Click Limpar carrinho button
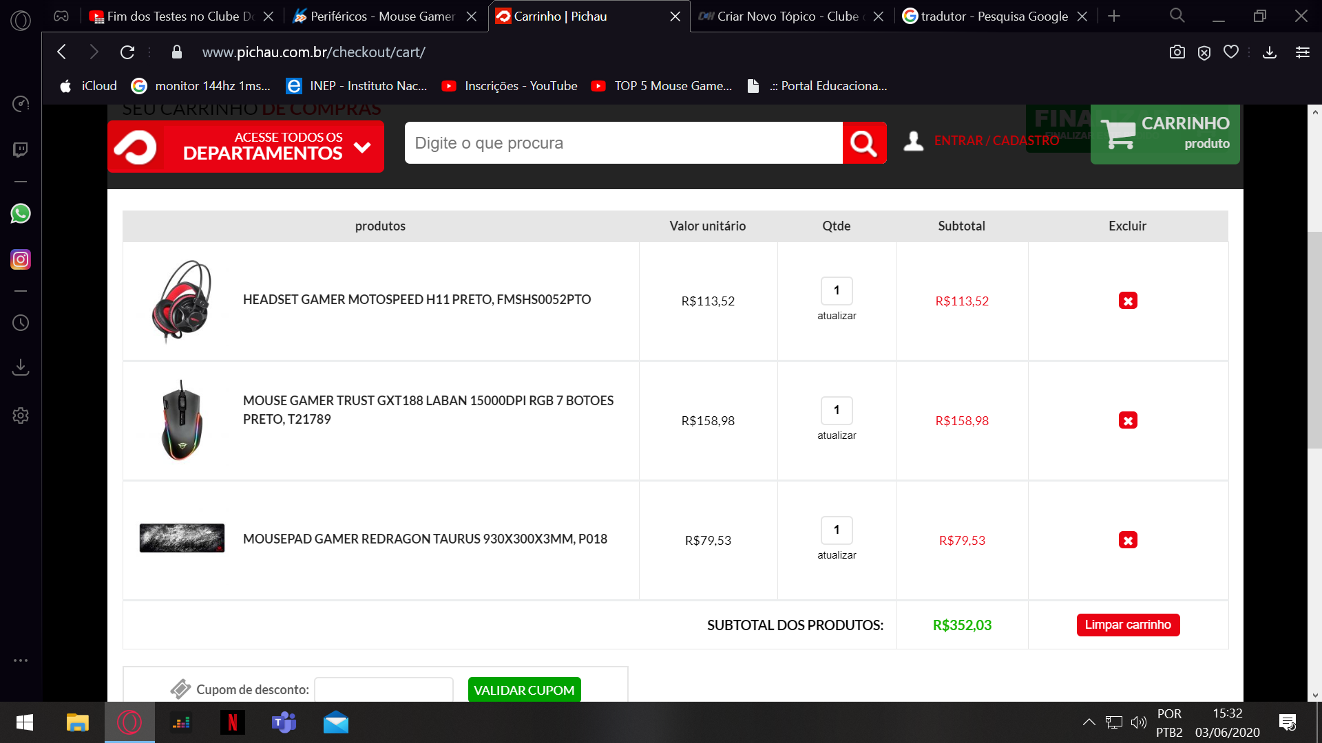The height and width of the screenshot is (743, 1322). [x=1128, y=625]
